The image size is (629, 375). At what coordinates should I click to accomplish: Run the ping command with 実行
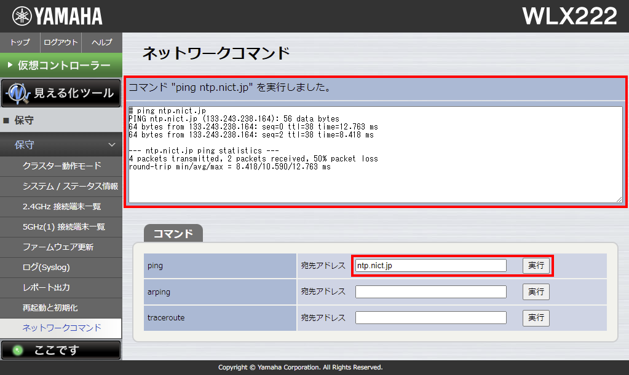pos(536,265)
